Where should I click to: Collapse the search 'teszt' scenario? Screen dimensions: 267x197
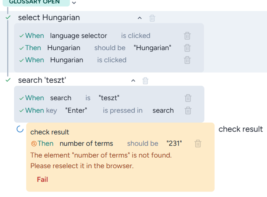pos(133,81)
